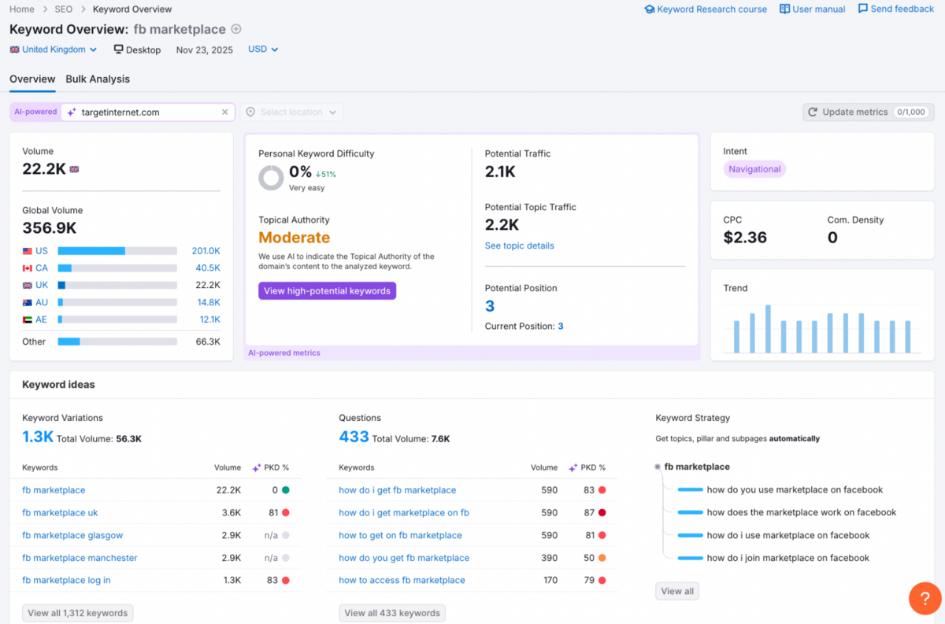Click the fb marketplace root node in strategy tree
The image size is (945, 624).
(697, 467)
